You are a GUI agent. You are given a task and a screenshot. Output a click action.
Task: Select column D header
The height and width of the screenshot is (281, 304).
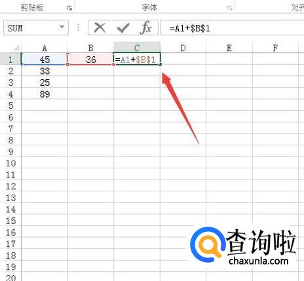[x=183, y=48]
